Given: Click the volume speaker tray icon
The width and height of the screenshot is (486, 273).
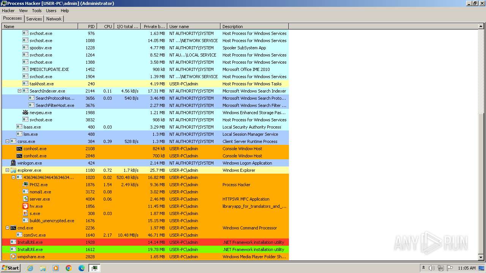Looking at the screenshot, I should coord(432,268).
